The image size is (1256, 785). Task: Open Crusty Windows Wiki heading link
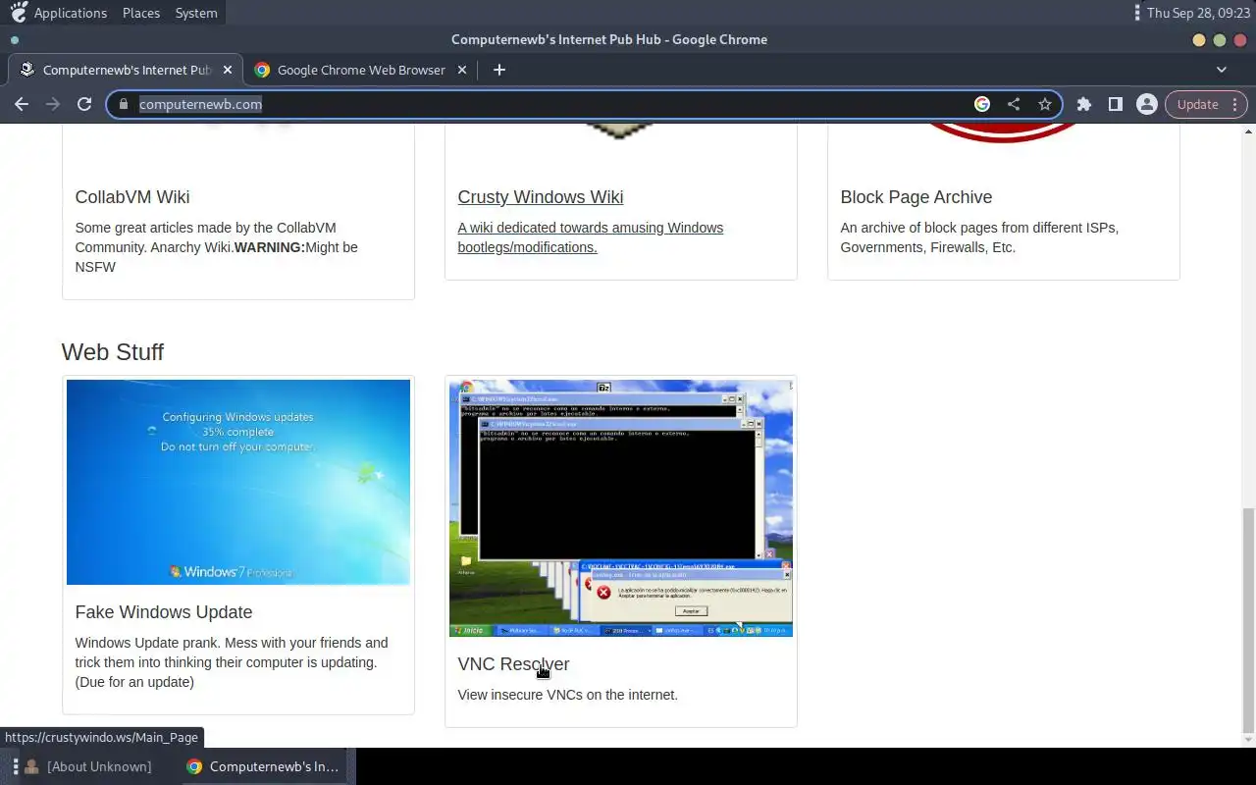tap(540, 197)
